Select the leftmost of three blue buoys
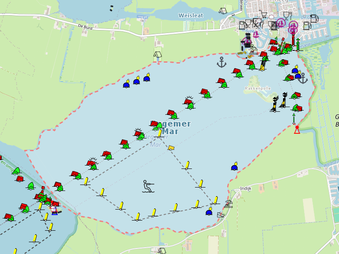 click(126, 84)
